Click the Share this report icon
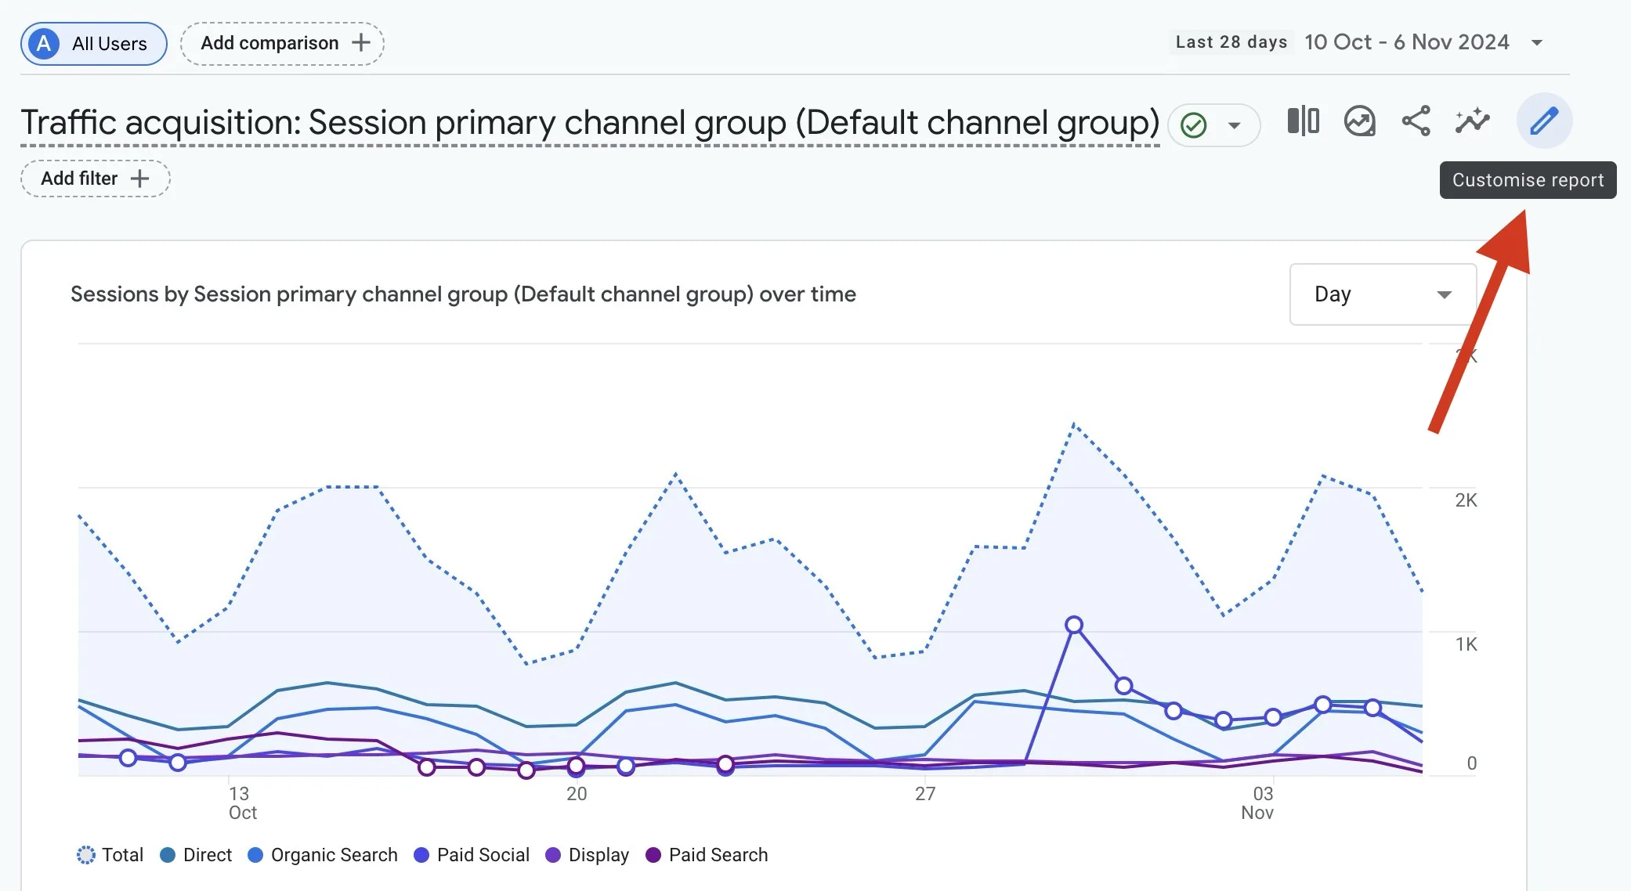This screenshot has height=891, width=1631. click(x=1416, y=121)
